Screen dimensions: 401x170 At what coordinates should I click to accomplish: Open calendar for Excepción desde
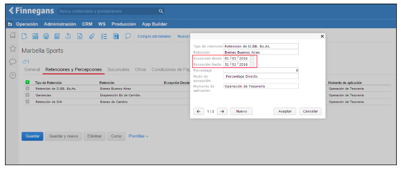coord(252,58)
